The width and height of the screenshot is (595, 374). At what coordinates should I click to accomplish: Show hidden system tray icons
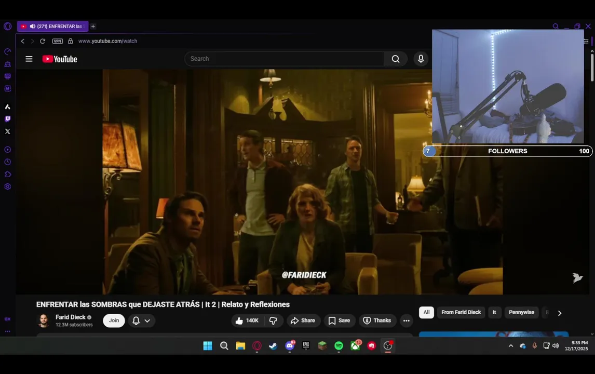point(511,345)
